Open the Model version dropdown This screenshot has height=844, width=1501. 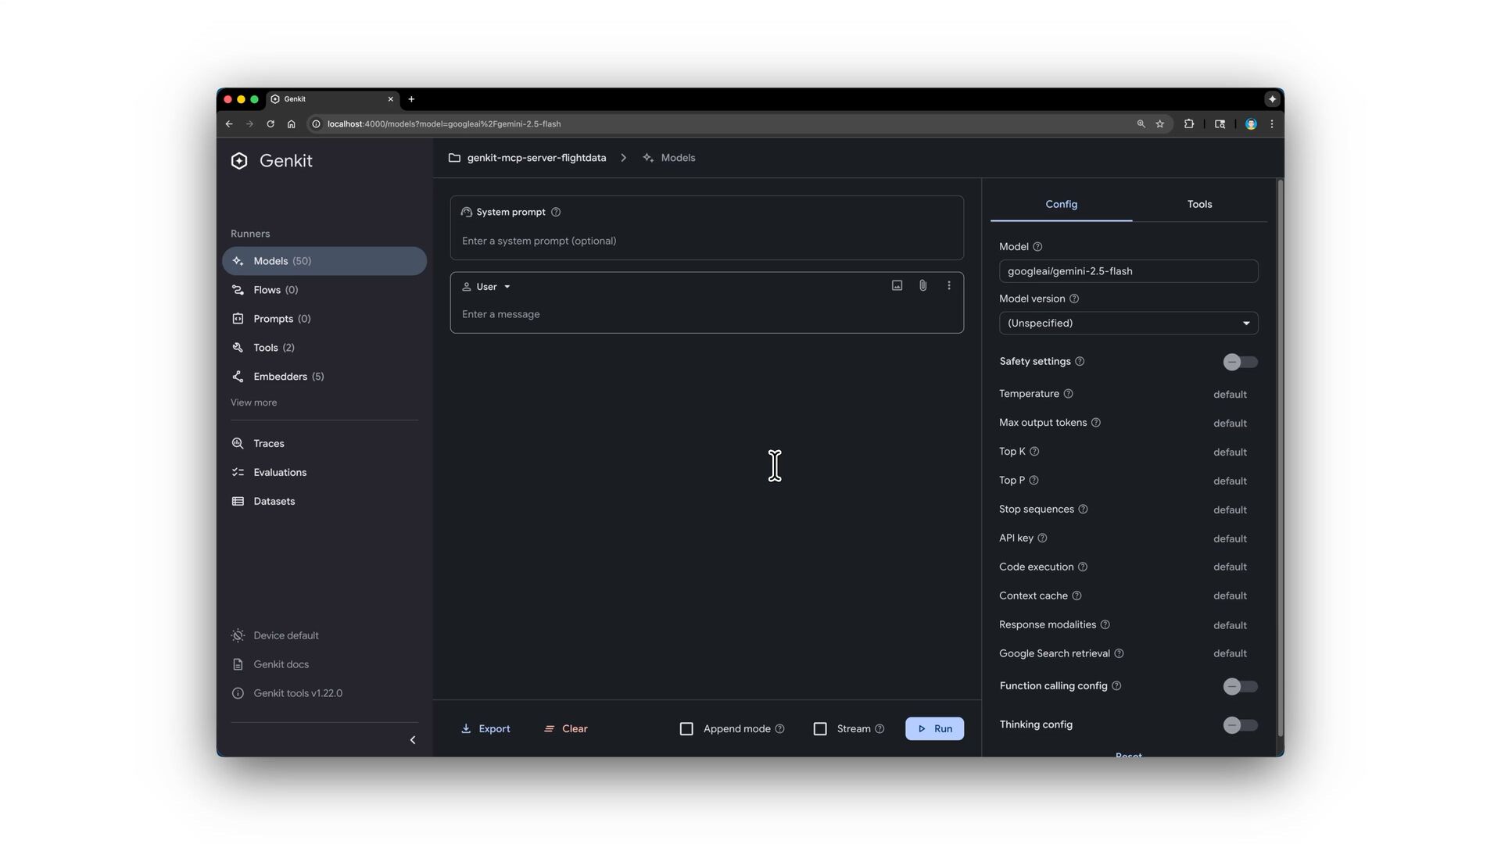coord(1127,324)
